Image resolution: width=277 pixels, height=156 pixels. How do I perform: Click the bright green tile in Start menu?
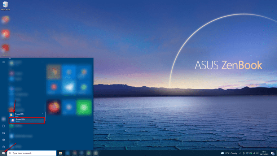84,107
